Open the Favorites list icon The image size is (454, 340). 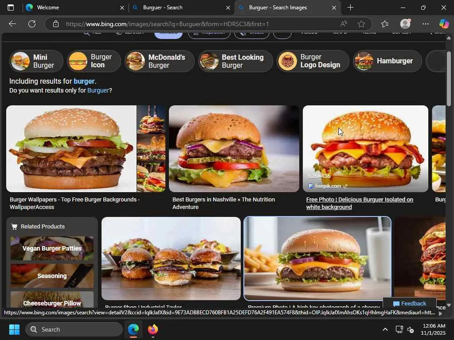[x=385, y=24]
